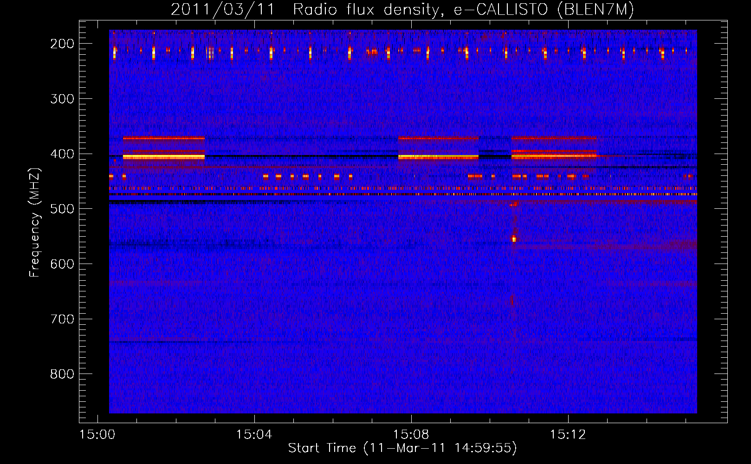The height and width of the screenshot is (464, 751).
Task: Click the 500 frequency tick label
Action: (x=62, y=209)
